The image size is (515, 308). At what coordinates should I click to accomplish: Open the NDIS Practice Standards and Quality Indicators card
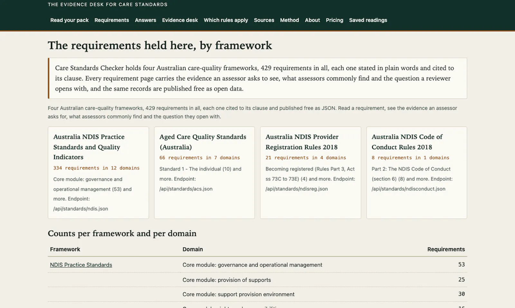coord(98,173)
